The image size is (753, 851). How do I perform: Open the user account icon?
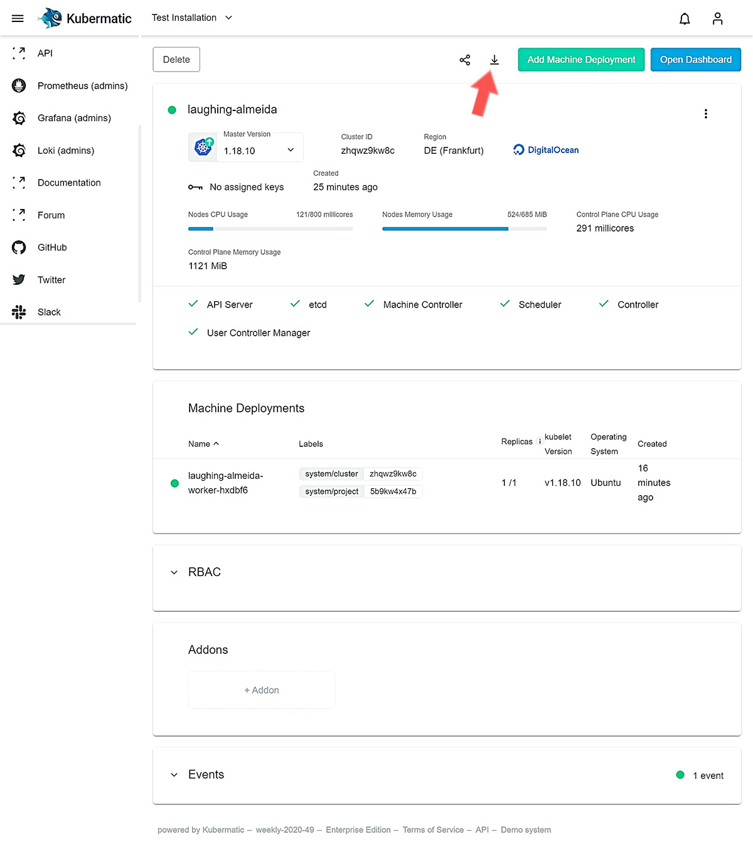717,18
